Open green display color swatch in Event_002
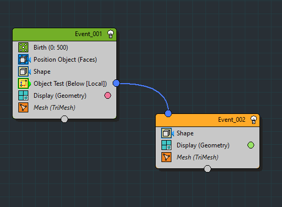 point(251,145)
